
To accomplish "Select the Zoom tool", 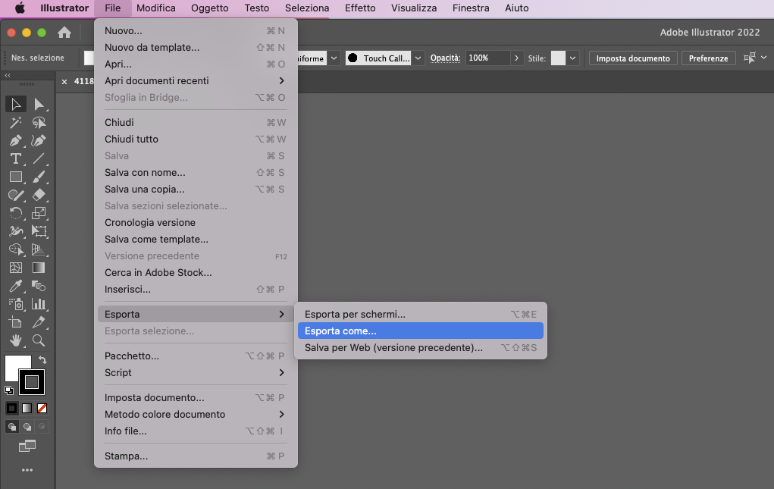I will 38,340.
